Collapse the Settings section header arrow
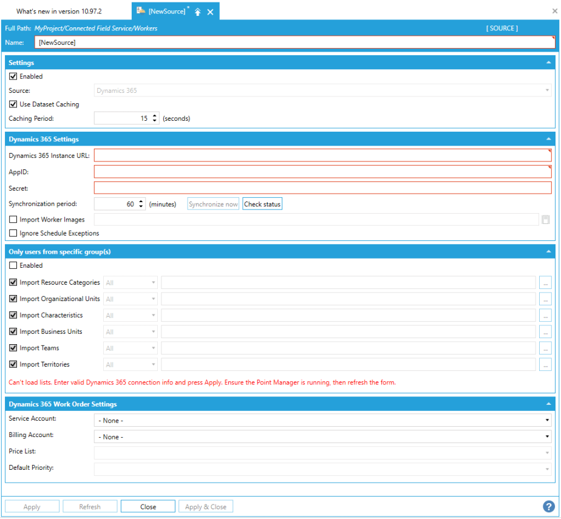Image resolution: width=561 pixels, height=519 pixels. [548, 63]
